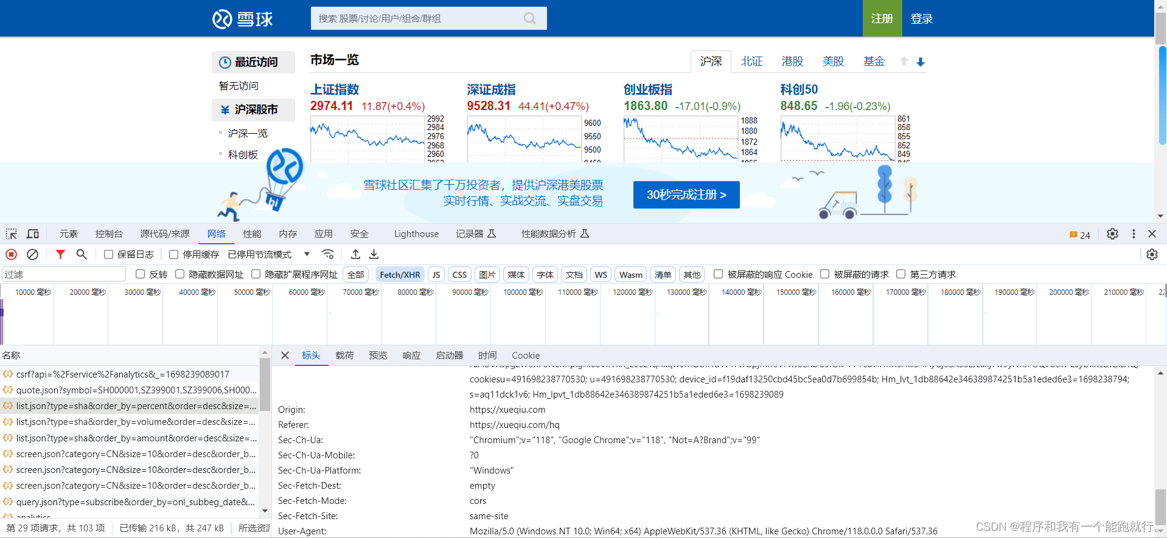The height and width of the screenshot is (538, 1167).
Task: Click the 性能数据分析 flask icon
Action: point(585,234)
